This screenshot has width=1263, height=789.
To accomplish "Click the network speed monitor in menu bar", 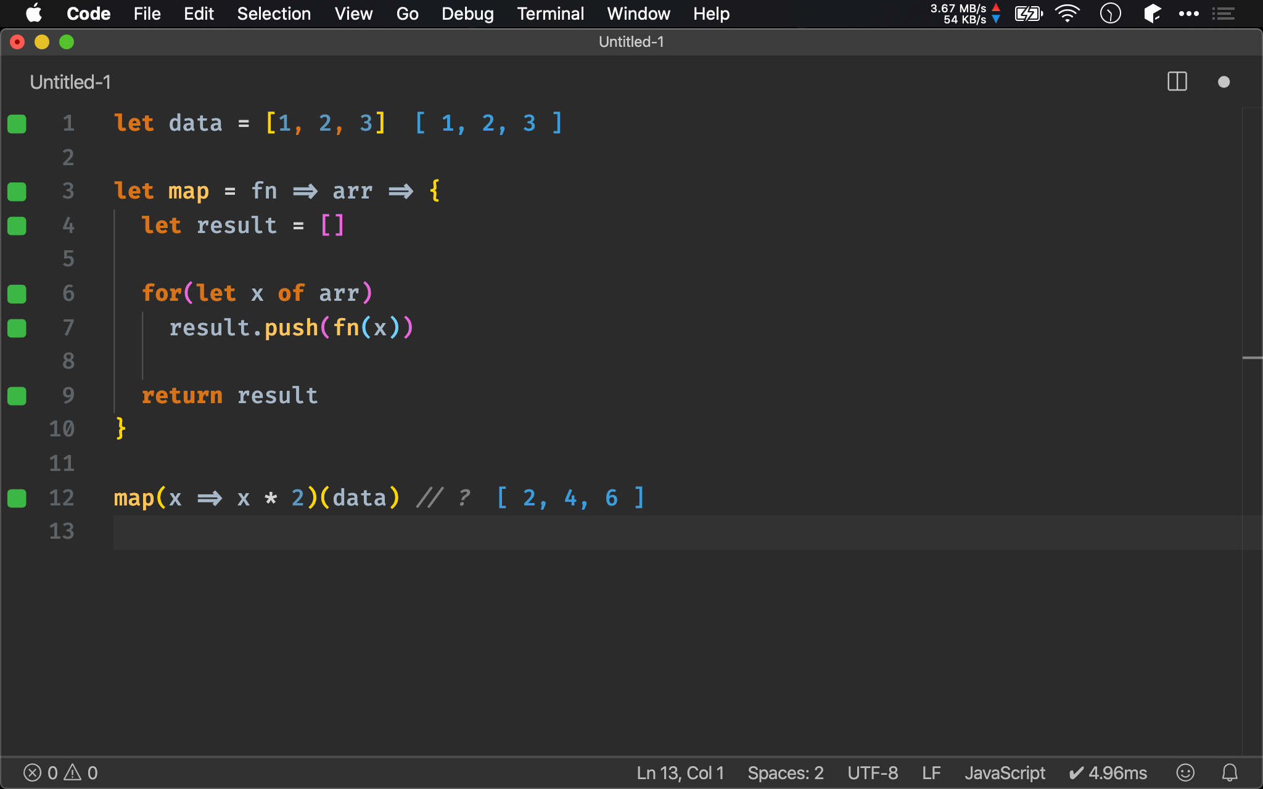I will (x=965, y=14).
